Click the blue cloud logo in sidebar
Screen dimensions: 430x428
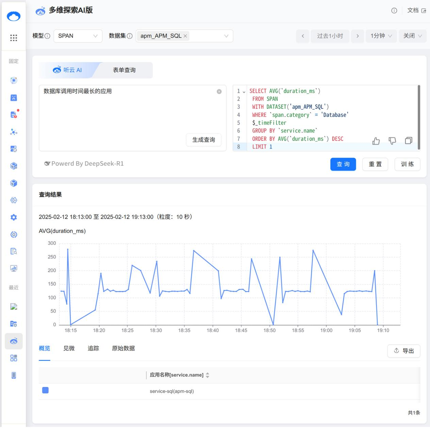pyautogui.click(x=14, y=16)
